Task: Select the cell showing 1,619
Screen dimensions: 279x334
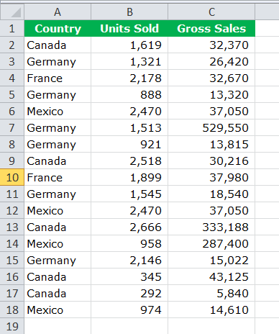Action: [x=129, y=45]
